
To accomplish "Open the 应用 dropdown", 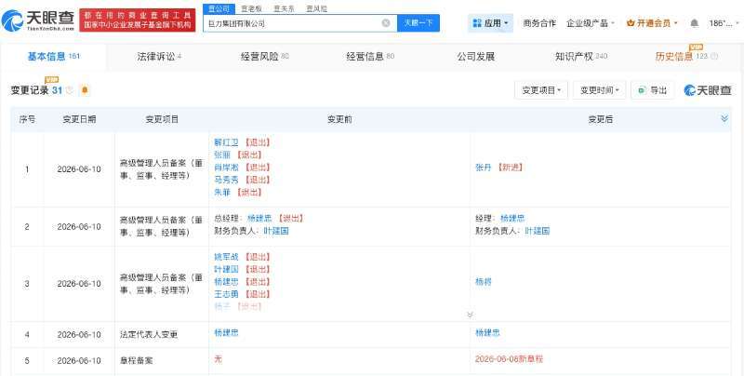I will (x=491, y=22).
